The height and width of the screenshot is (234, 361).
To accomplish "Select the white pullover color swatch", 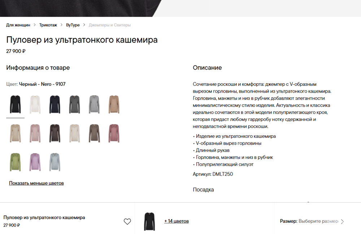I will pos(35,104).
